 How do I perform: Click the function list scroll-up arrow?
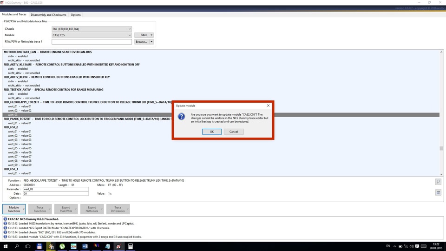pyautogui.click(x=441, y=52)
